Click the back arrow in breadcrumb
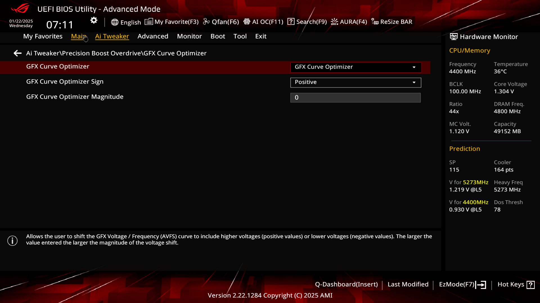Screen dimensions: 540x303 [17, 53]
